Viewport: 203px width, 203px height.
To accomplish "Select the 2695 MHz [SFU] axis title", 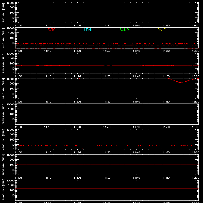I will 3,114.
